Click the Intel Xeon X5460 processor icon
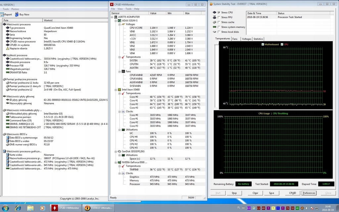339x212 pixels. point(119,90)
